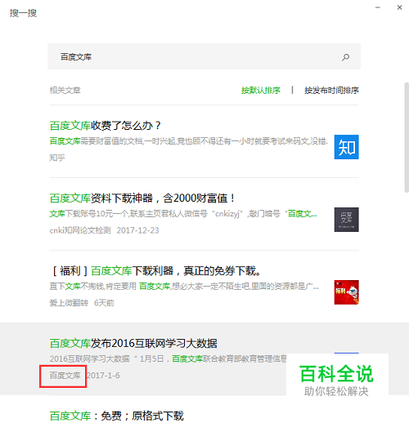
Task: Open article 百度文库：免费；原格式下载
Action: click(x=117, y=416)
